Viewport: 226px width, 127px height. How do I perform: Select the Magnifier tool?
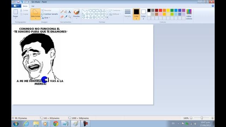(x=69, y=17)
